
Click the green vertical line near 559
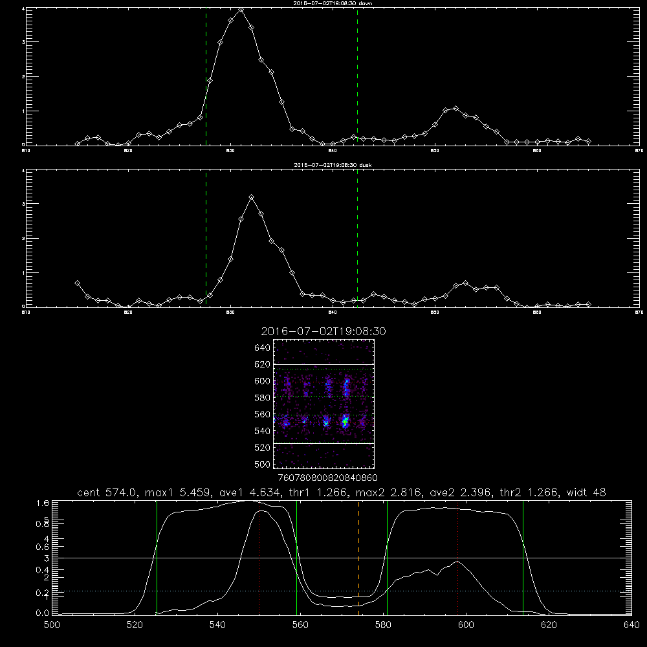coord(297,558)
